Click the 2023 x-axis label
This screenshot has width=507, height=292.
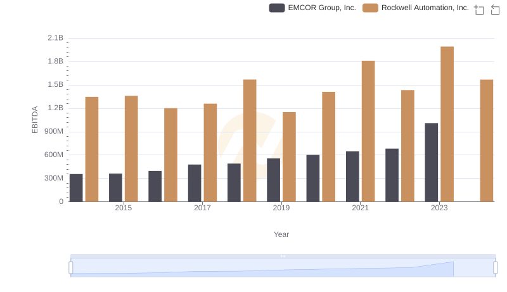point(439,208)
